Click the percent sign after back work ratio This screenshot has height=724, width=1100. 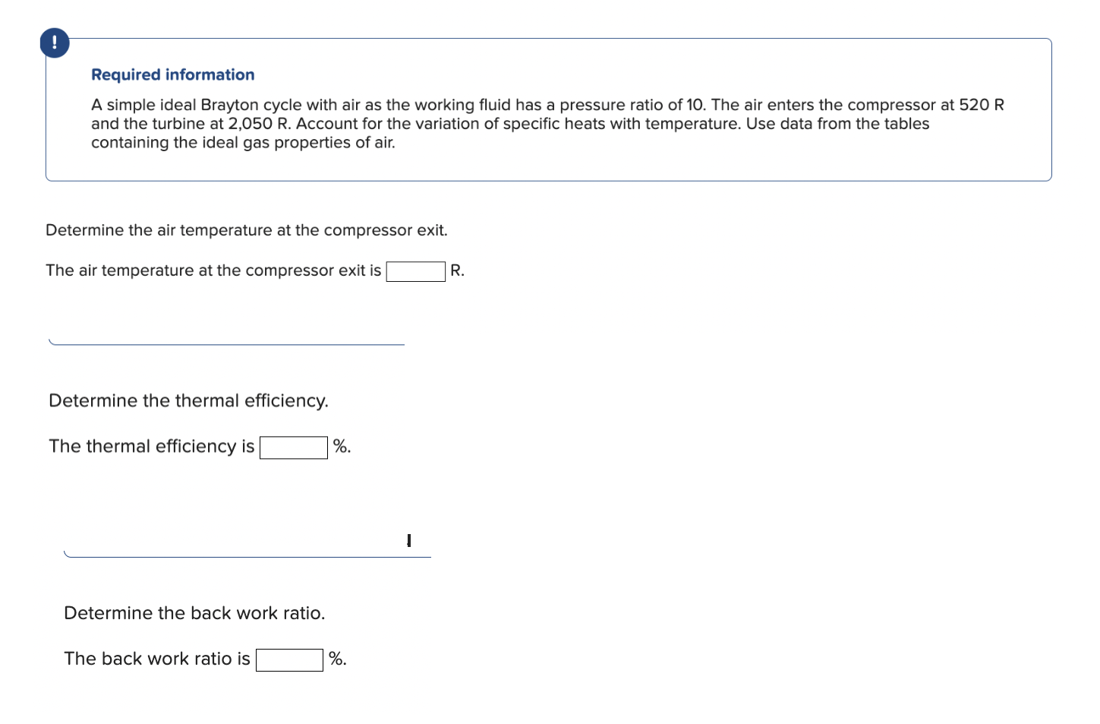coord(337,659)
